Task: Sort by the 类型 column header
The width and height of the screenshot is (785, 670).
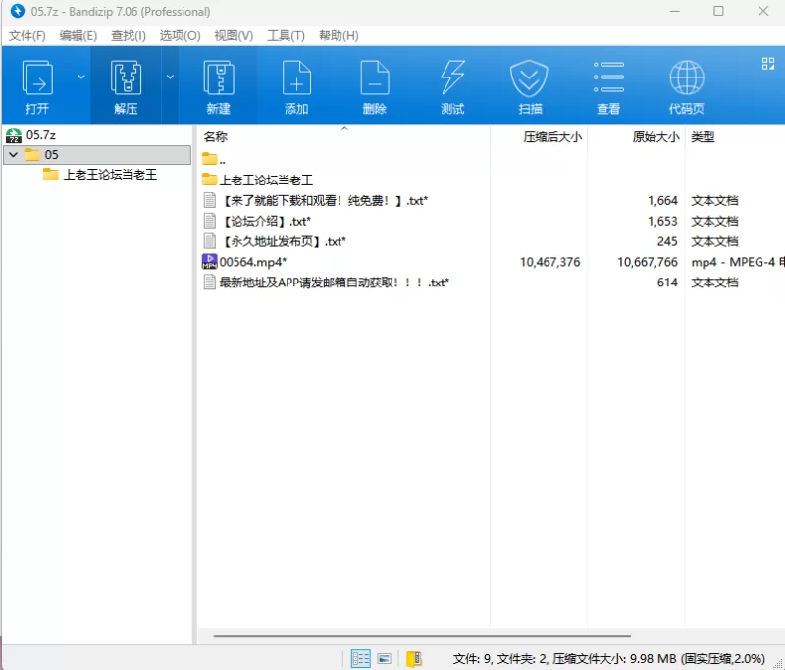Action: coord(703,137)
